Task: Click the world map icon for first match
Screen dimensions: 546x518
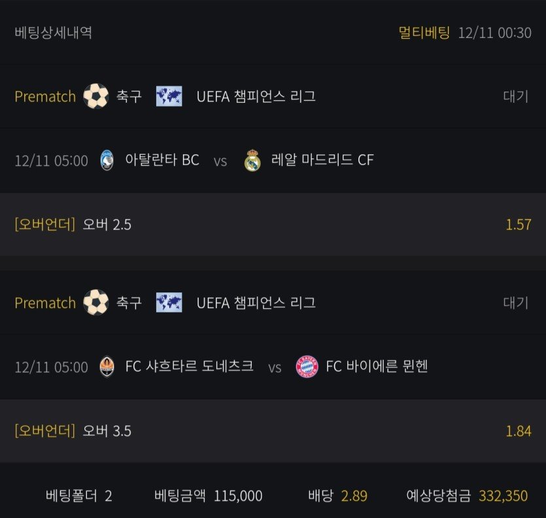Action: point(169,97)
